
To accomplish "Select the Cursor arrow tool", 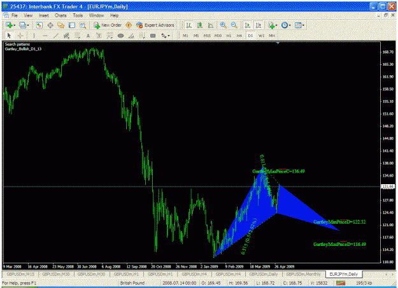I will [10, 36].
